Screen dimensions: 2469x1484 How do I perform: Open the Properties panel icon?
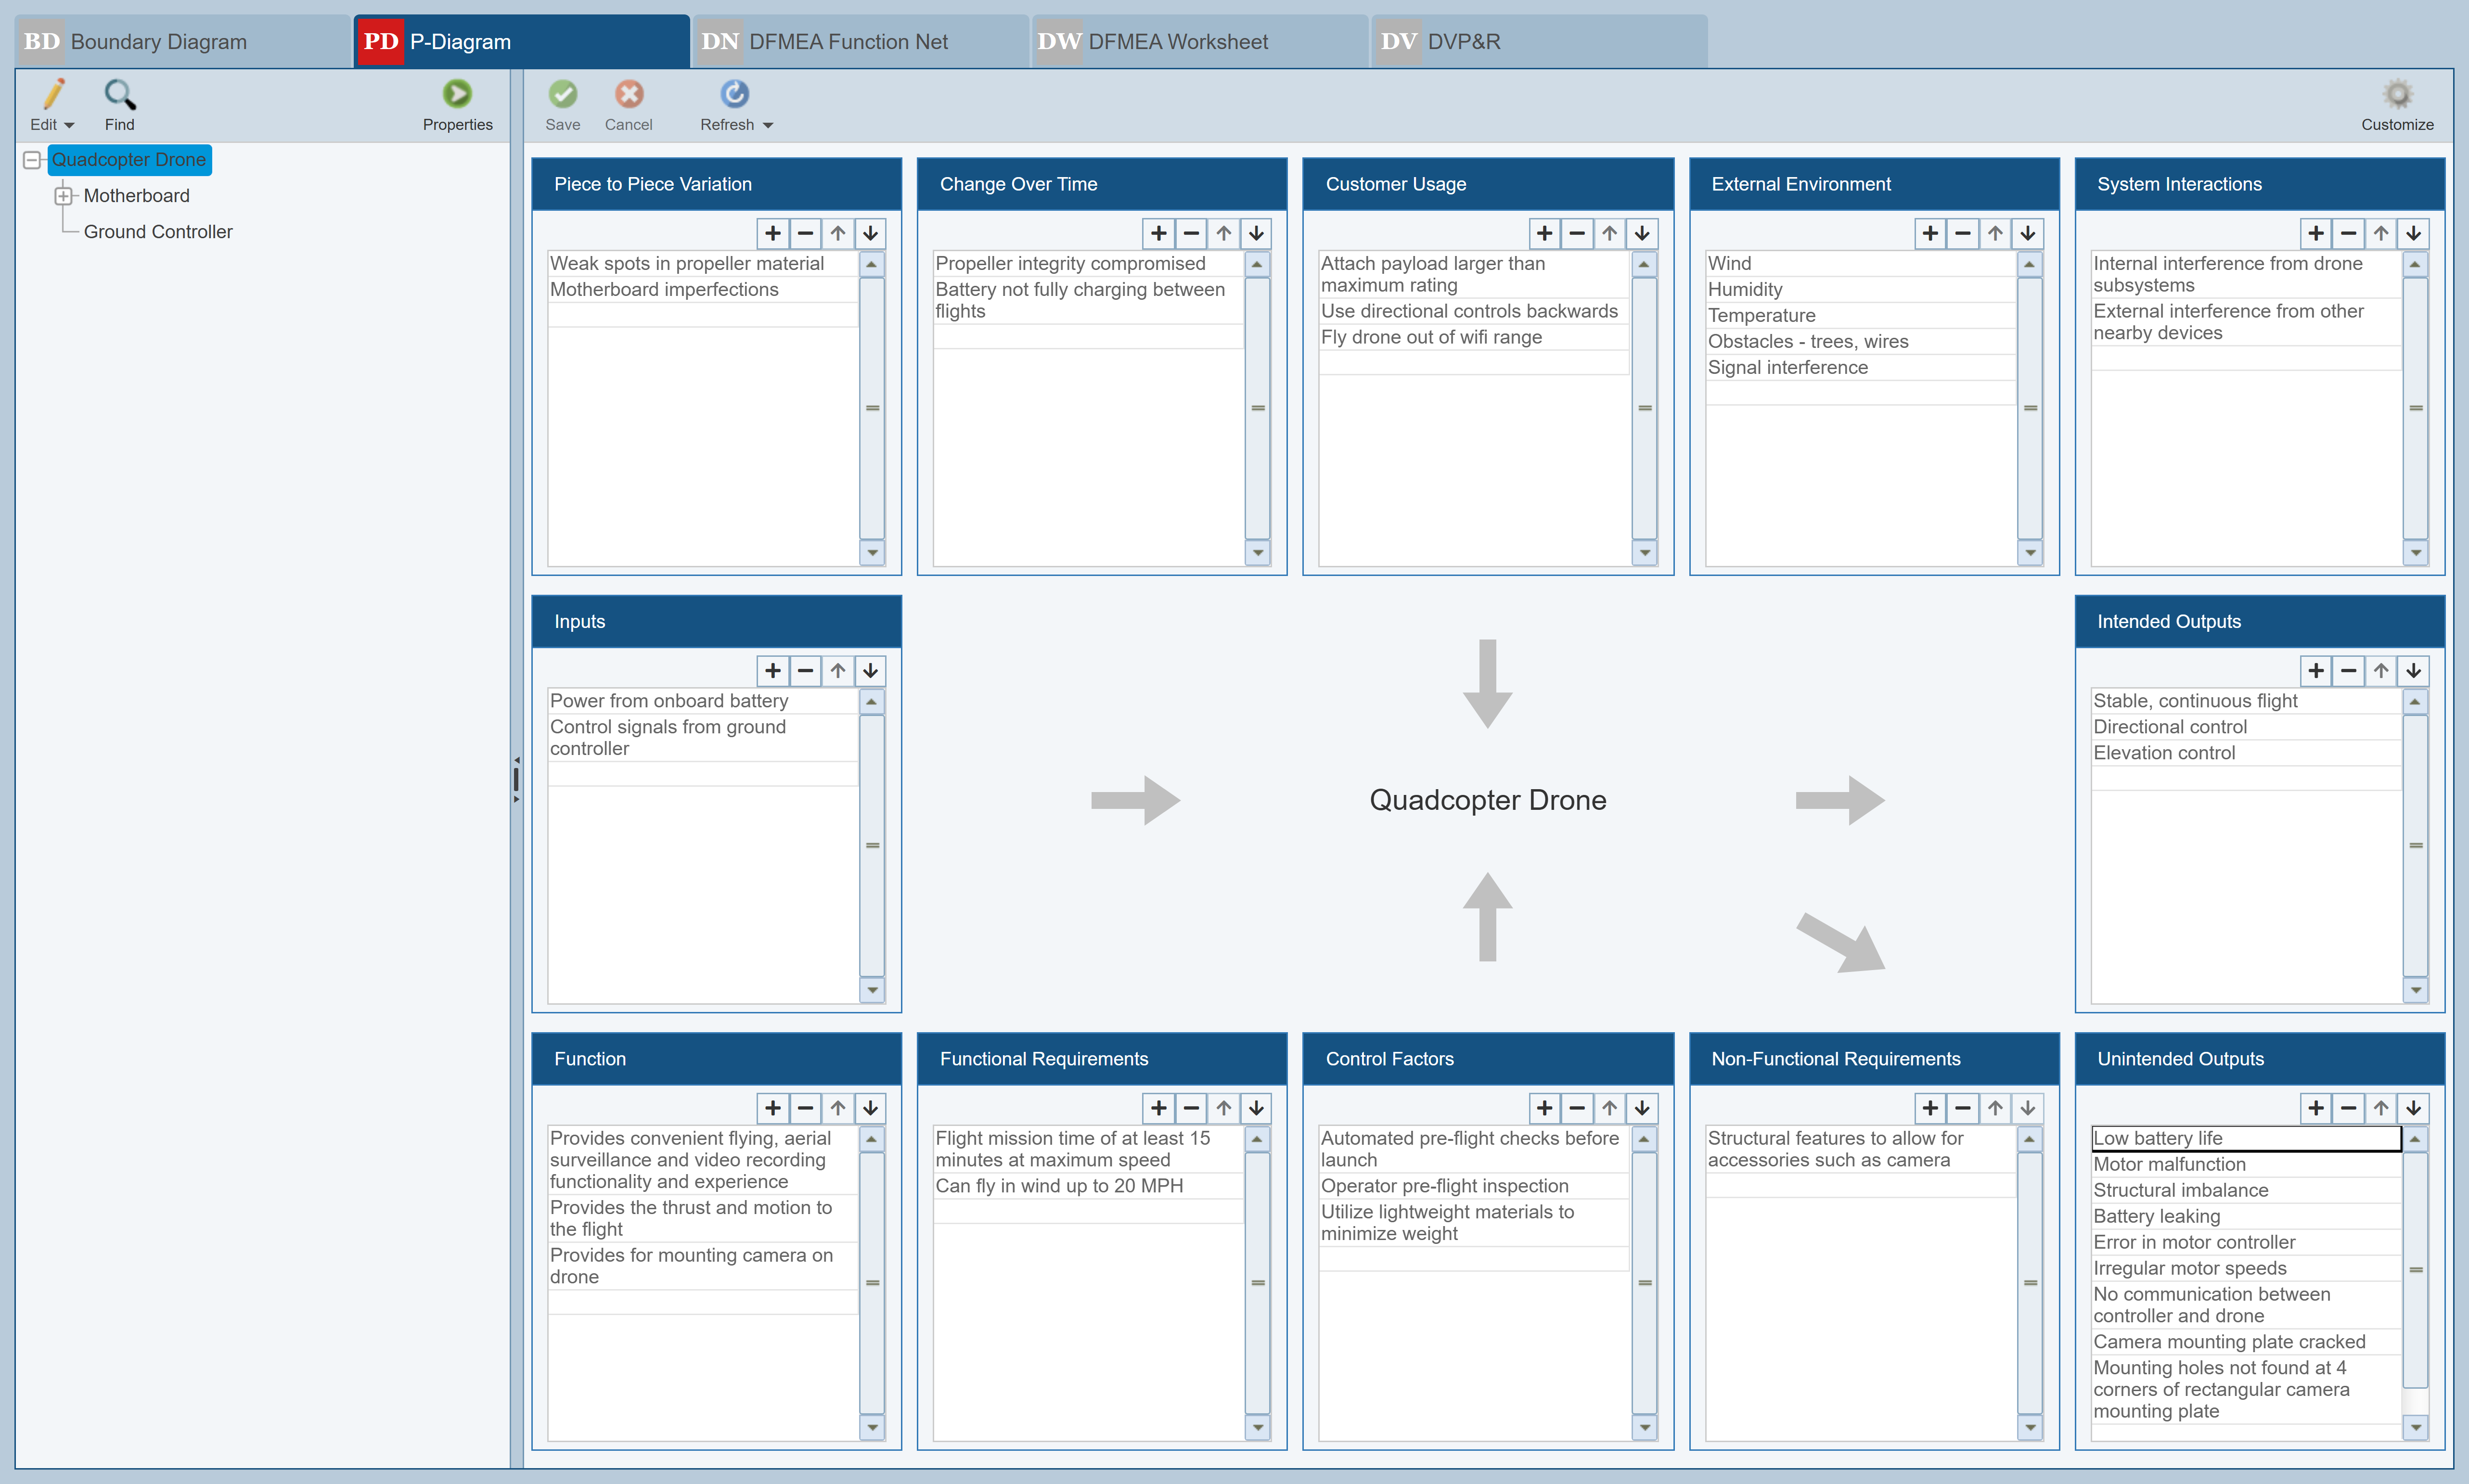tap(457, 94)
